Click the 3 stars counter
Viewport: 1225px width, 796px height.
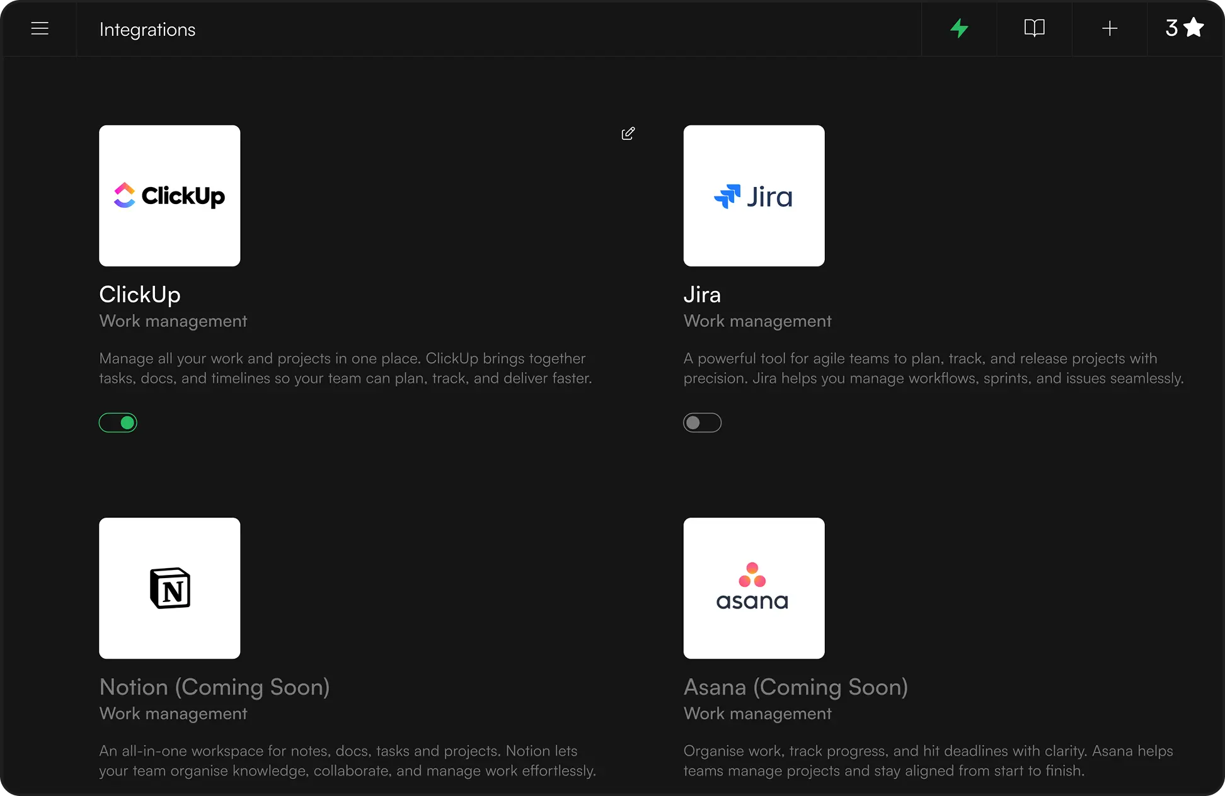pos(1184,28)
